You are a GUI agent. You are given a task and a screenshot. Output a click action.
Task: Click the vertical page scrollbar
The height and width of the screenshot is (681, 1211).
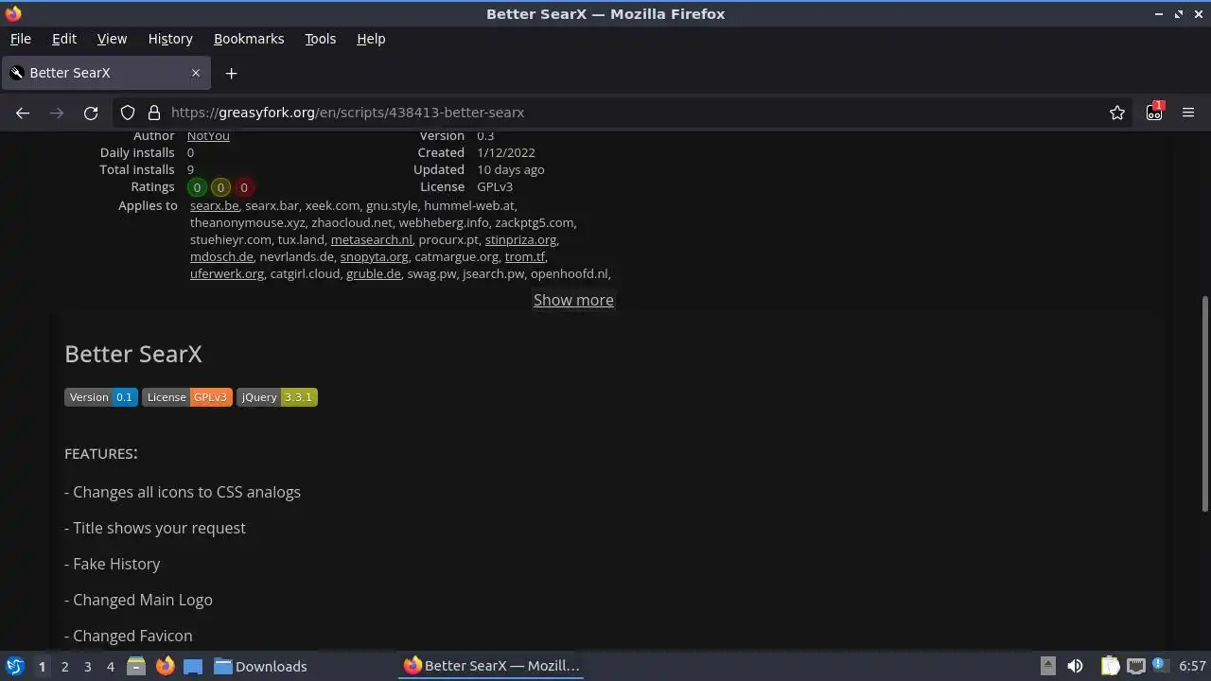[x=1204, y=405]
